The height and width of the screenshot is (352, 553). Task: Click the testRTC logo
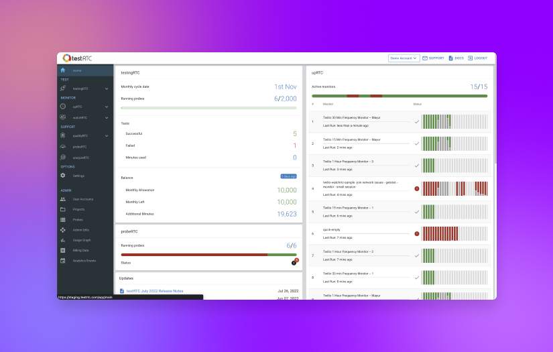coord(77,58)
